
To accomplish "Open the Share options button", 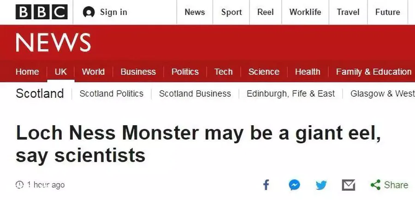I will click(389, 185).
